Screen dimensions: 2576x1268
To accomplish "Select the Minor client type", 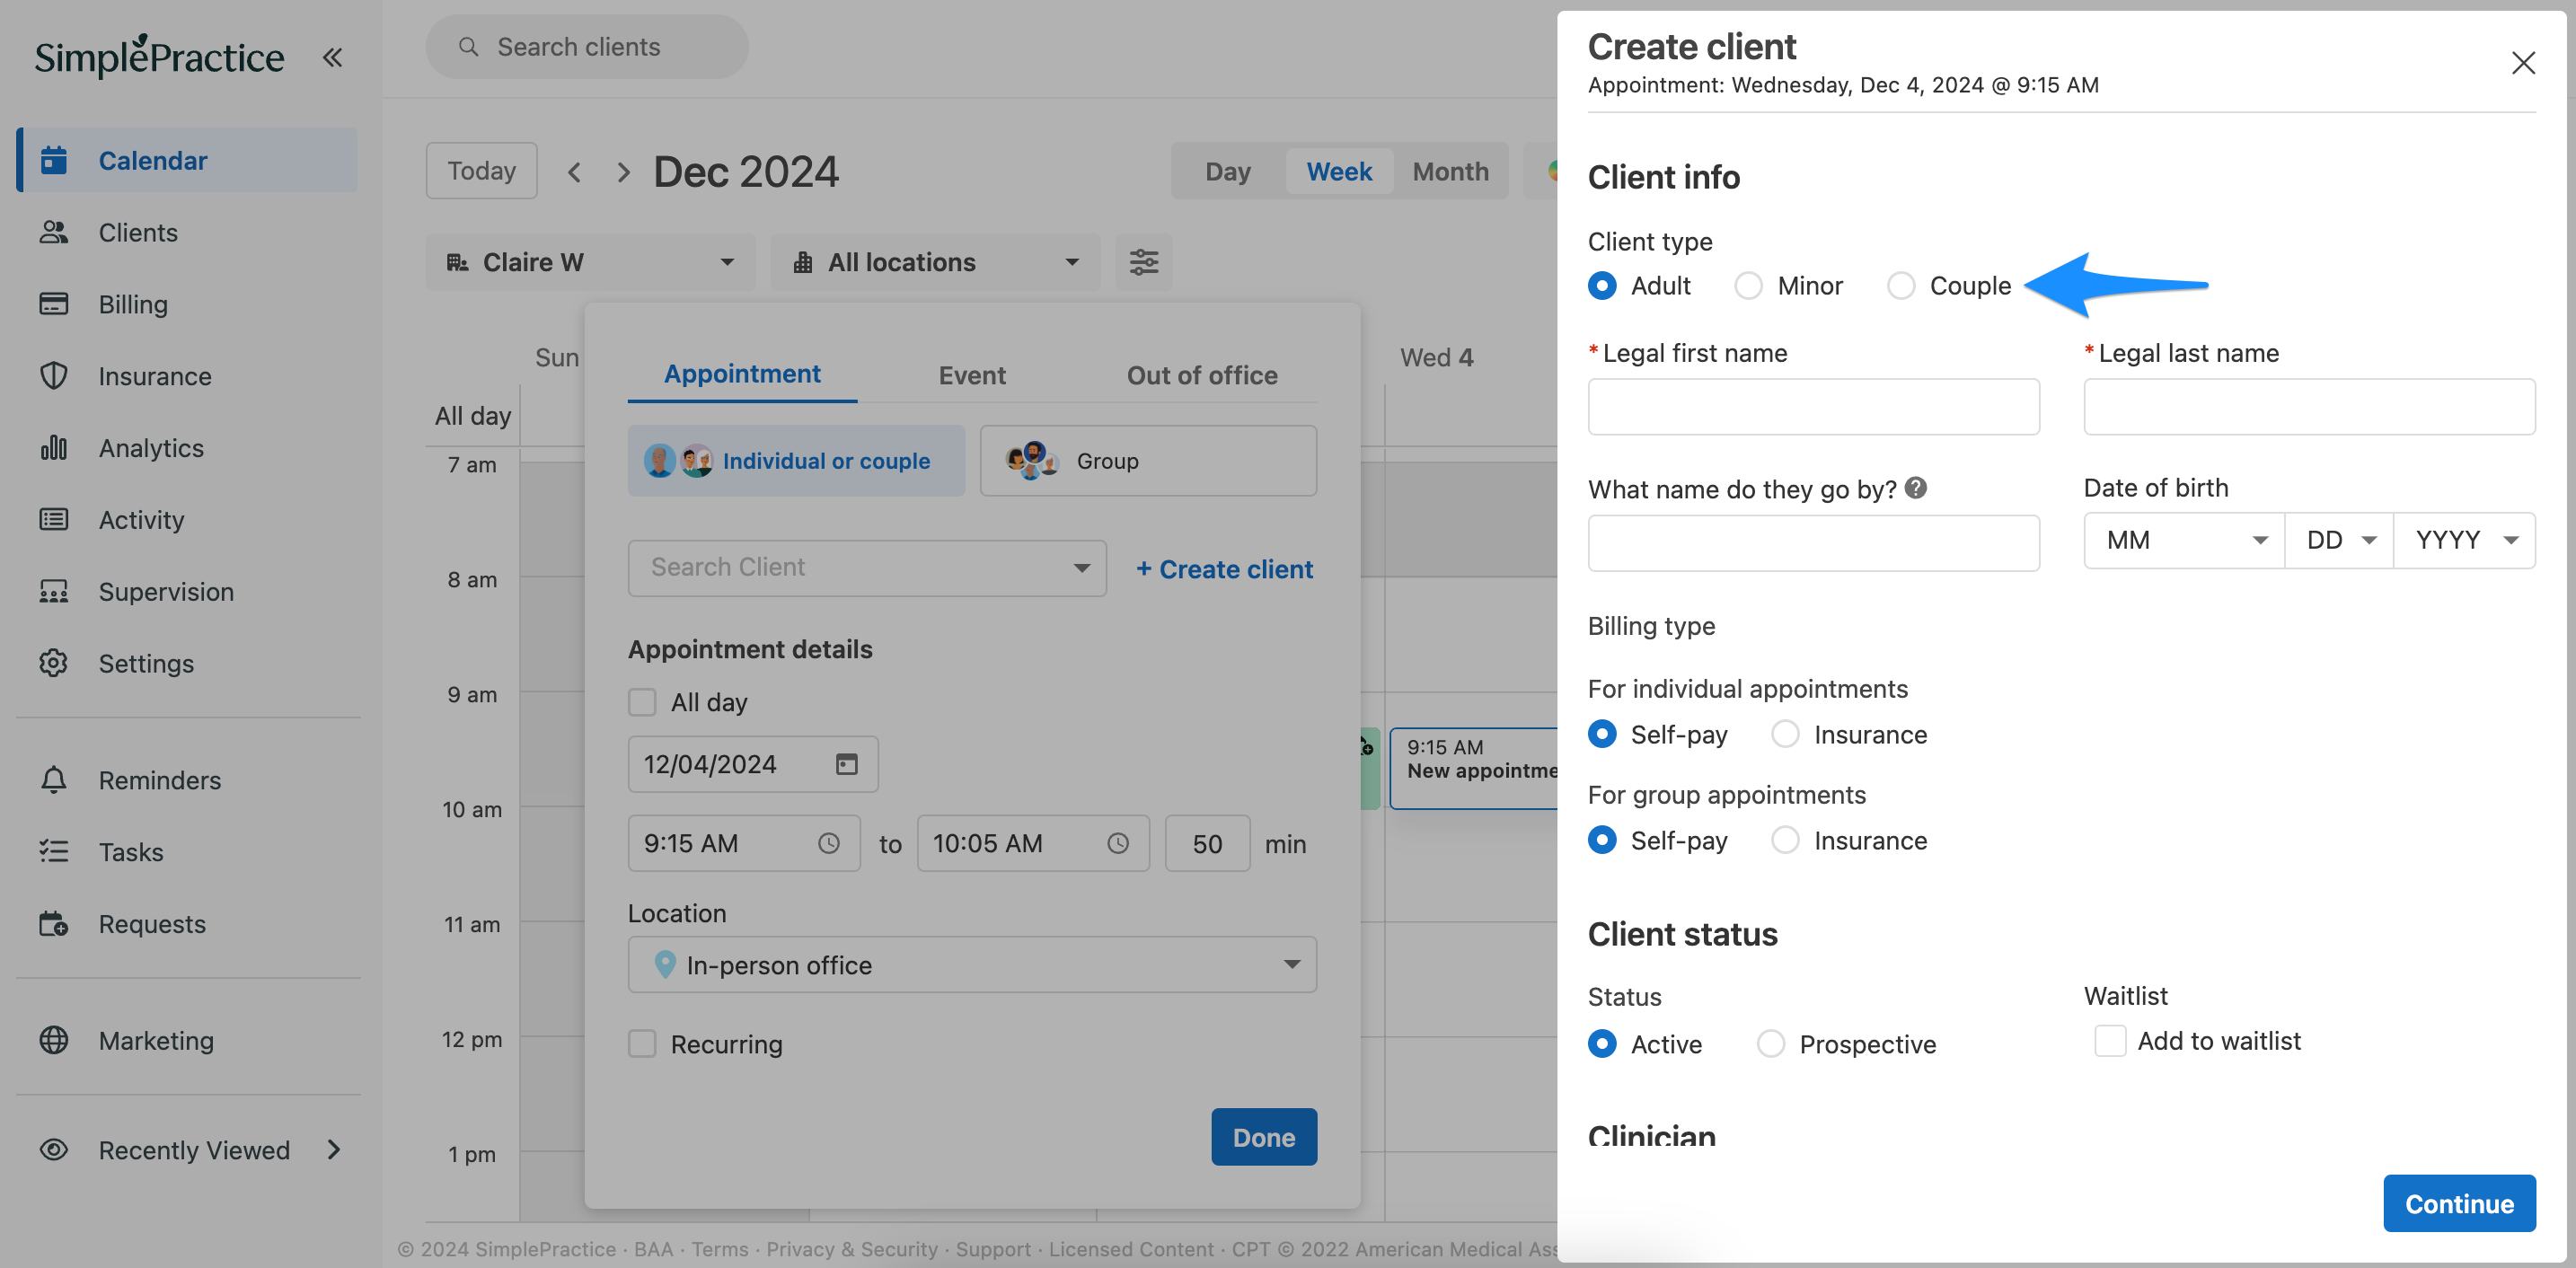I will click(1748, 286).
